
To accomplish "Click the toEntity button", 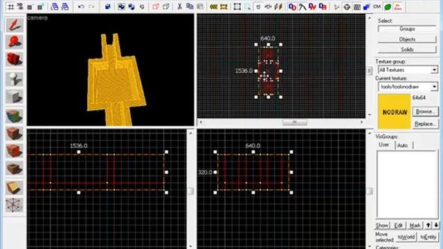I will (428, 237).
